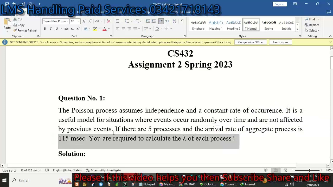
Task: Open the font size dropdown
Action: click(79, 21)
